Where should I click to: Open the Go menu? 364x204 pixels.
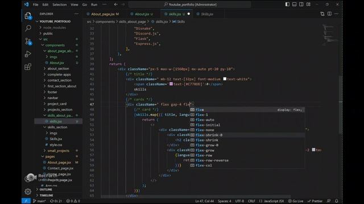(85, 5)
